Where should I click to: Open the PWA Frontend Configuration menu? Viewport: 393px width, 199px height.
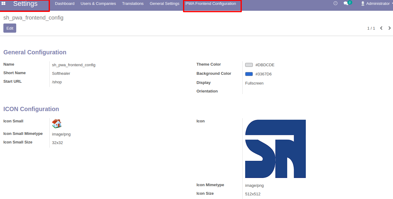[211, 4]
